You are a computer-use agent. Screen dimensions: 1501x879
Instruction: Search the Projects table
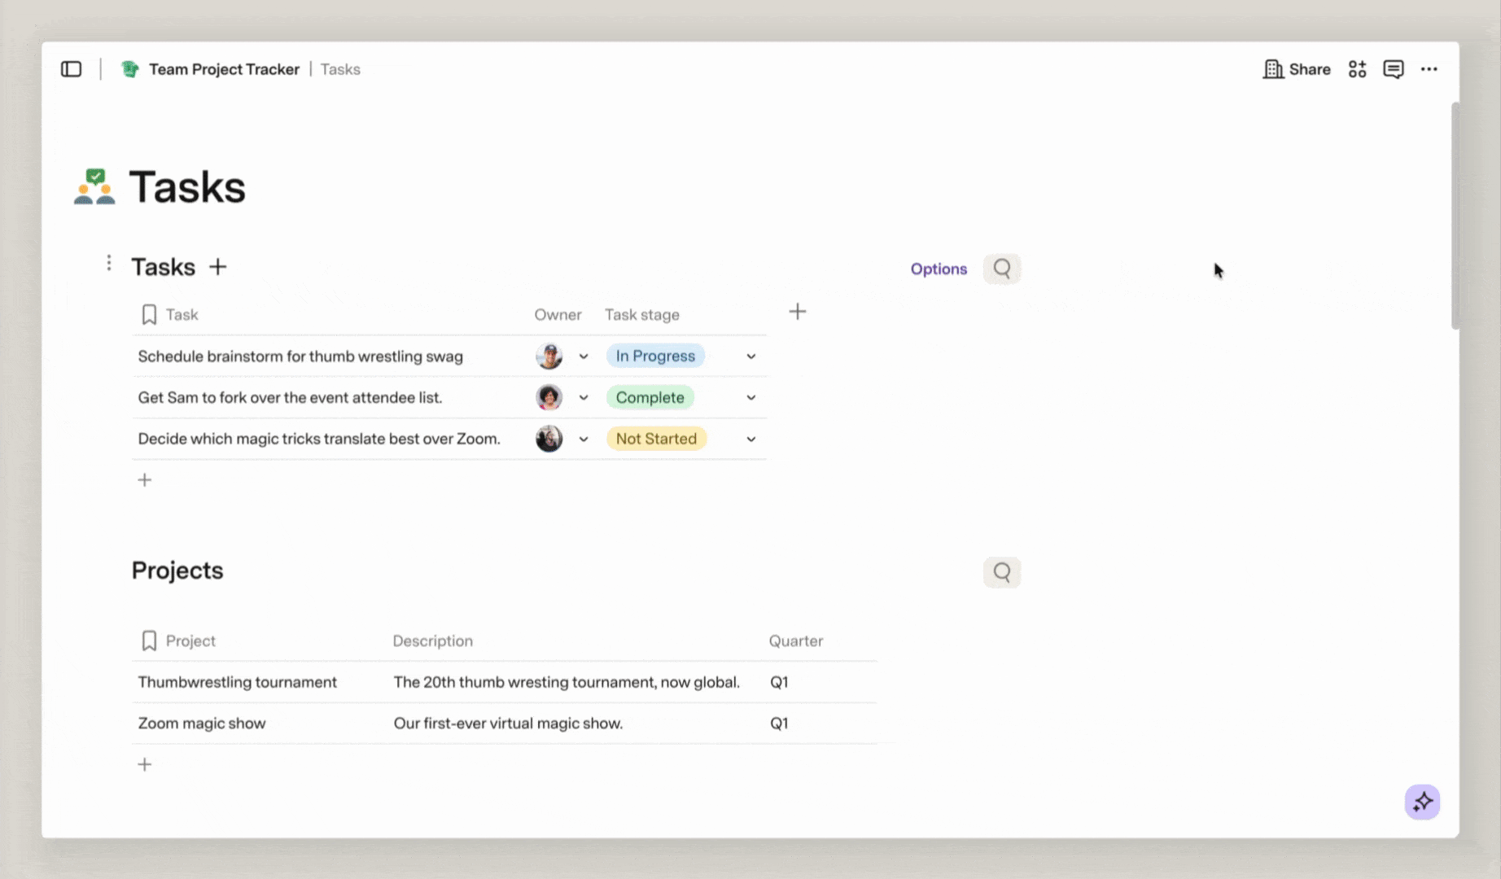click(1002, 572)
